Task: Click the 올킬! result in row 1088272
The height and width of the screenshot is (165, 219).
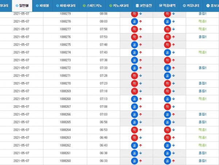Action: coord(202,68)
